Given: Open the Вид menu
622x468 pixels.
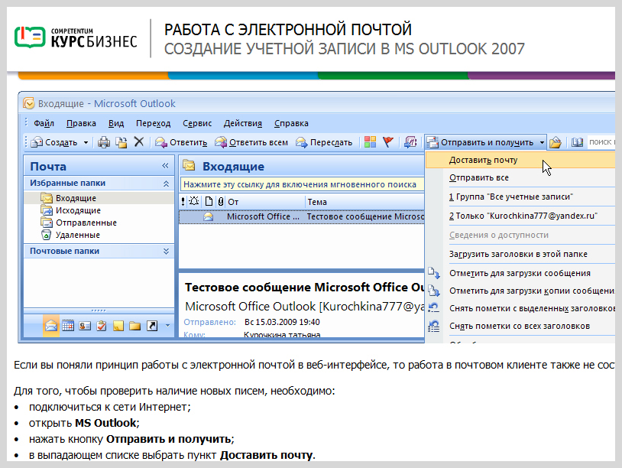Looking at the screenshot, I should click(x=116, y=123).
